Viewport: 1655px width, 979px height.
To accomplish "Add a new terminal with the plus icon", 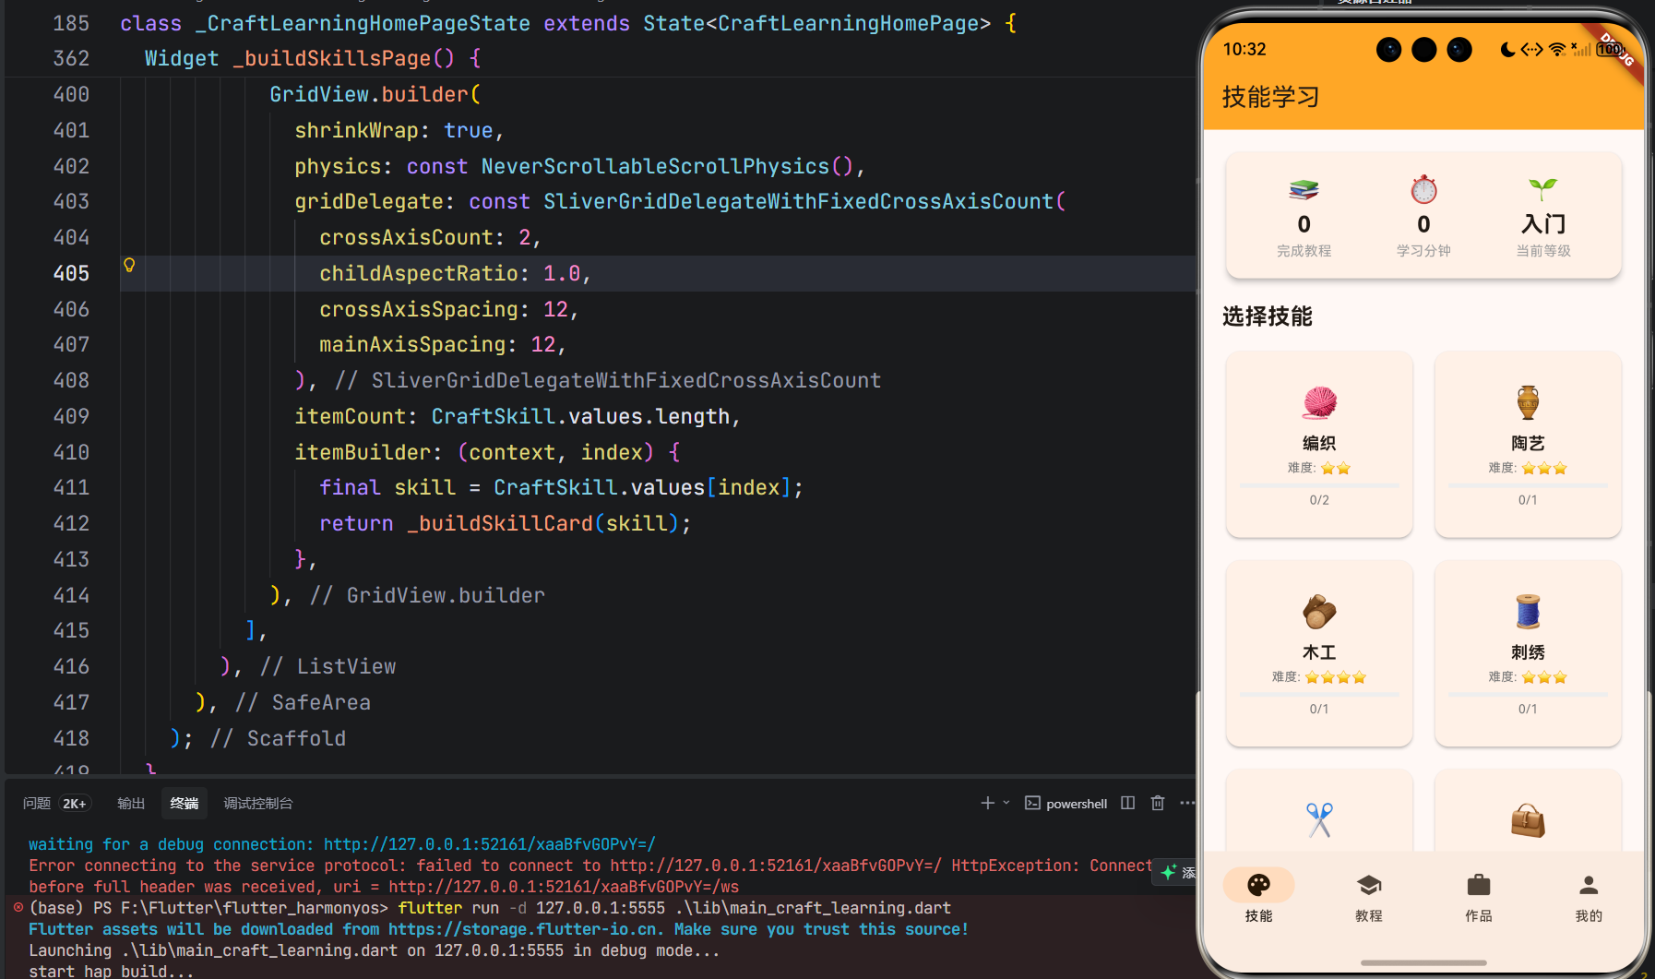I will (987, 803).
